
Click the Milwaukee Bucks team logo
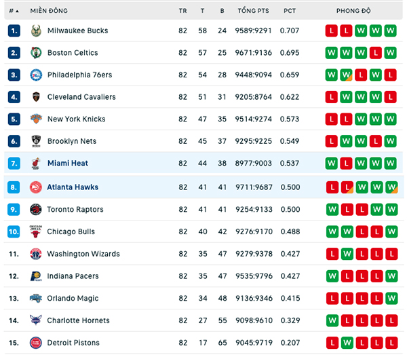coord(36,31)
